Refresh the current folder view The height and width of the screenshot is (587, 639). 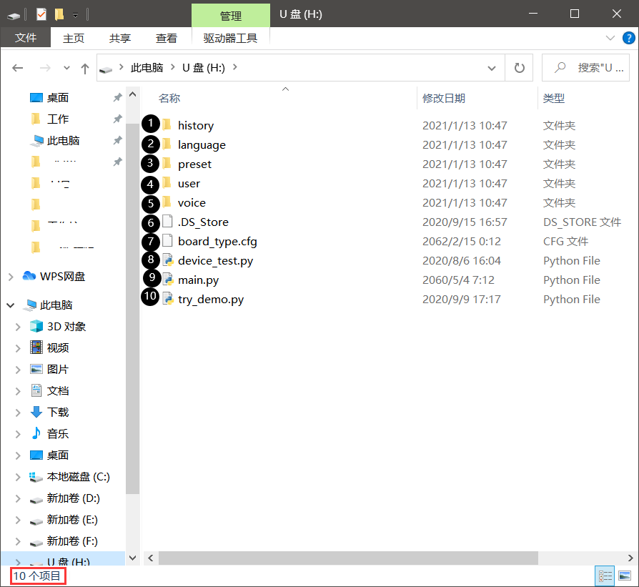tap(519, 68)
